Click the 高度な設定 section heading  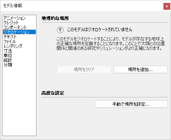(x=53, y=93)
